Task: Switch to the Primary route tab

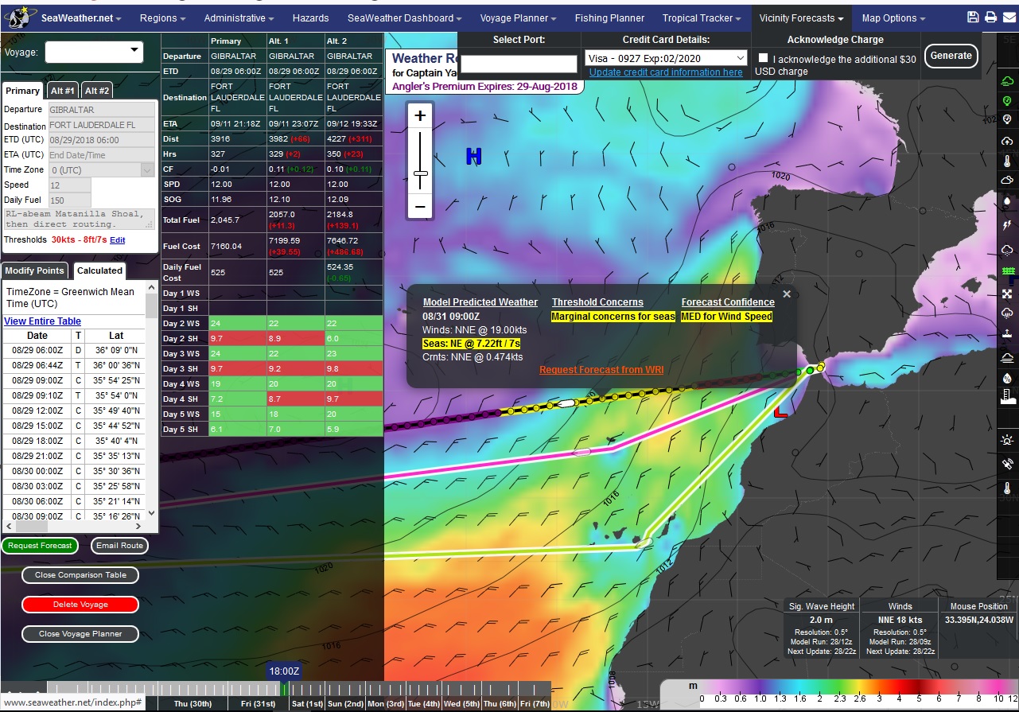Action: pyautogui.click(x=23, y=91)
